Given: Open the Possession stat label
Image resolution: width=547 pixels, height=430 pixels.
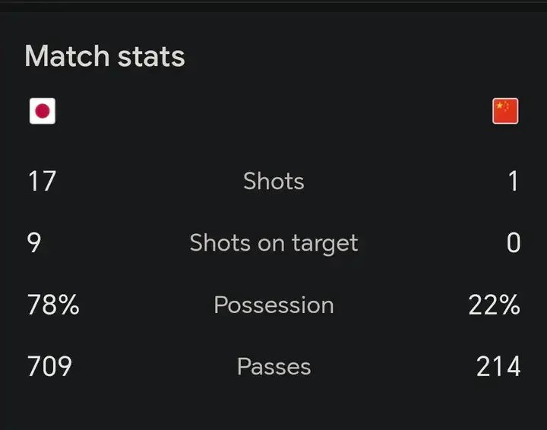Looking at the screenshot, I should pyautogui.click(x=273, y=305).
